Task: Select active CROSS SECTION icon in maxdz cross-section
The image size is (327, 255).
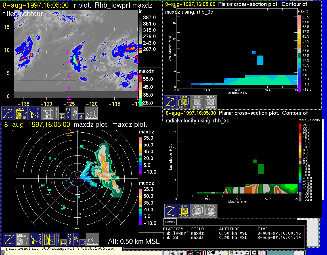Action: pos(184,102)
